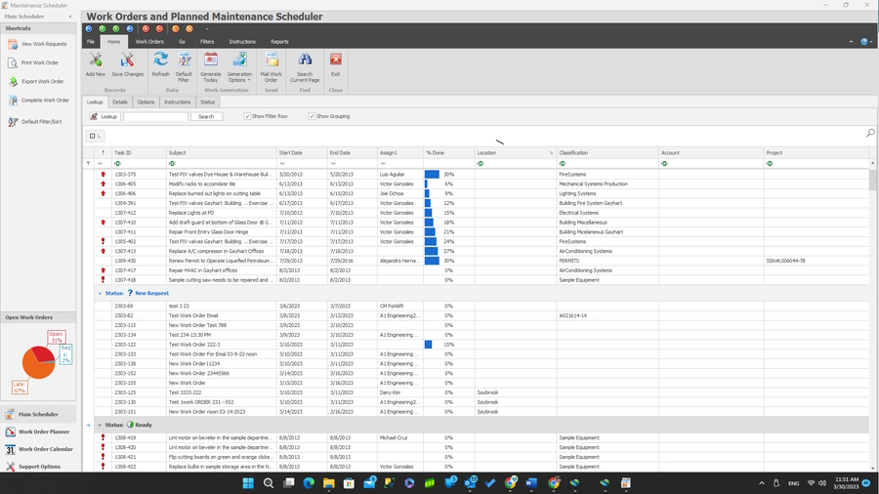879x494 pixels.
Task: Select task 2303-122 row
Action: [481, 345]
